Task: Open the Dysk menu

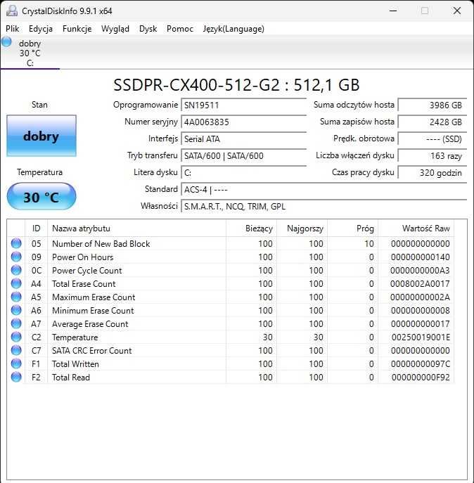Action: (148, 29)
